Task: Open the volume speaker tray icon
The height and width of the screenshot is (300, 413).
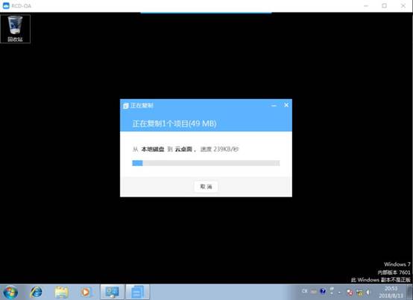Action: click(368, 292)
